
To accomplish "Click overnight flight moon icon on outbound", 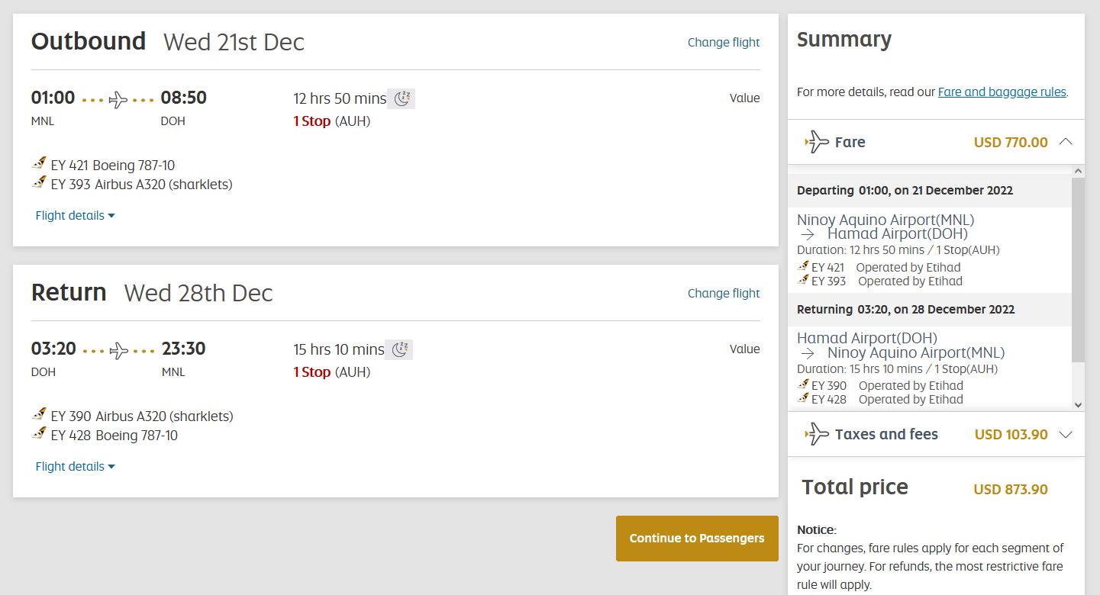I will [402, 98].
